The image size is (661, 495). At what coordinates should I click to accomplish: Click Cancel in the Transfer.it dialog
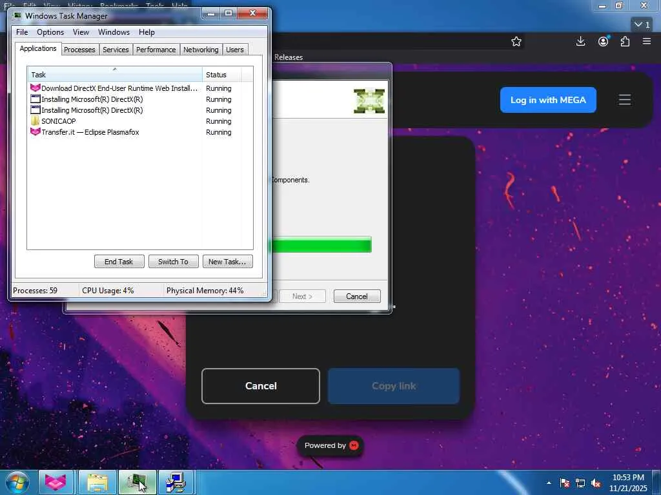261,386
